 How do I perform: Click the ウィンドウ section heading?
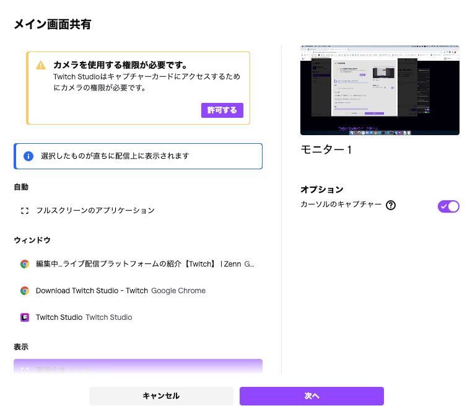32,240
